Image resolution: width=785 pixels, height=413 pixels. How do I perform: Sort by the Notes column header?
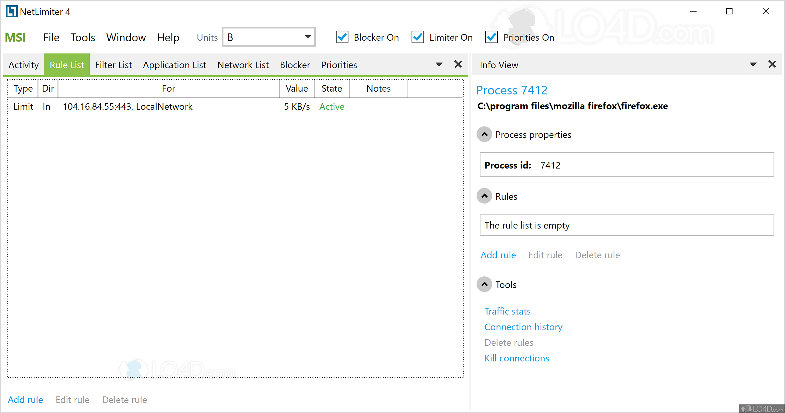tap(378, 88)
